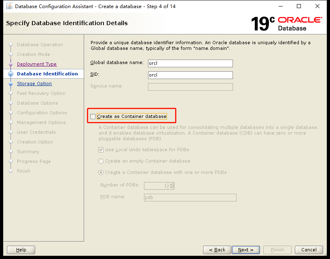This screenshot has width=330, height=259.
Task: Close the Database Configuration Assistant window
Action: point(317,6)
